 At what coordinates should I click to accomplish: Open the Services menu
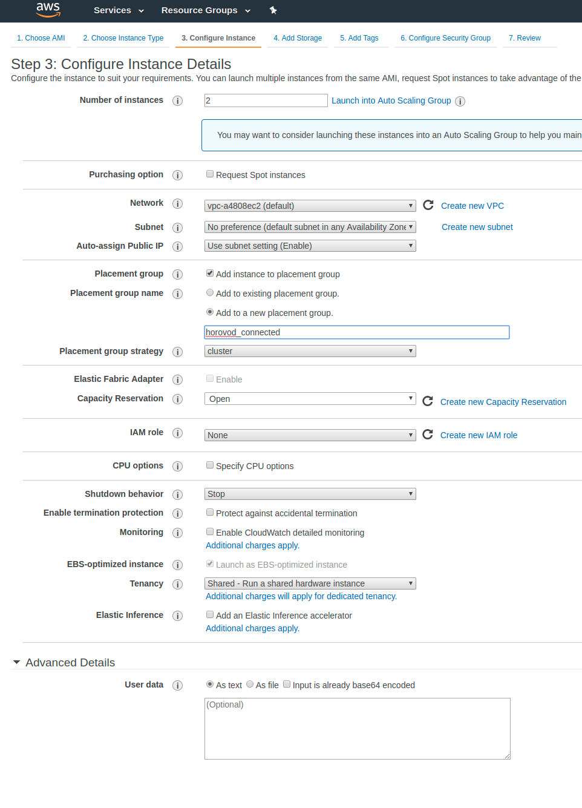(119, 10)
